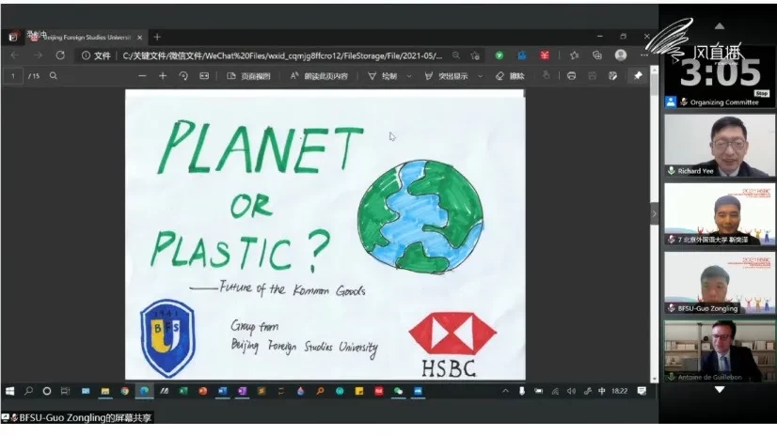777x436 pixels.
Task: Expand the side panel chevron handle
Action: click(654, 214)
